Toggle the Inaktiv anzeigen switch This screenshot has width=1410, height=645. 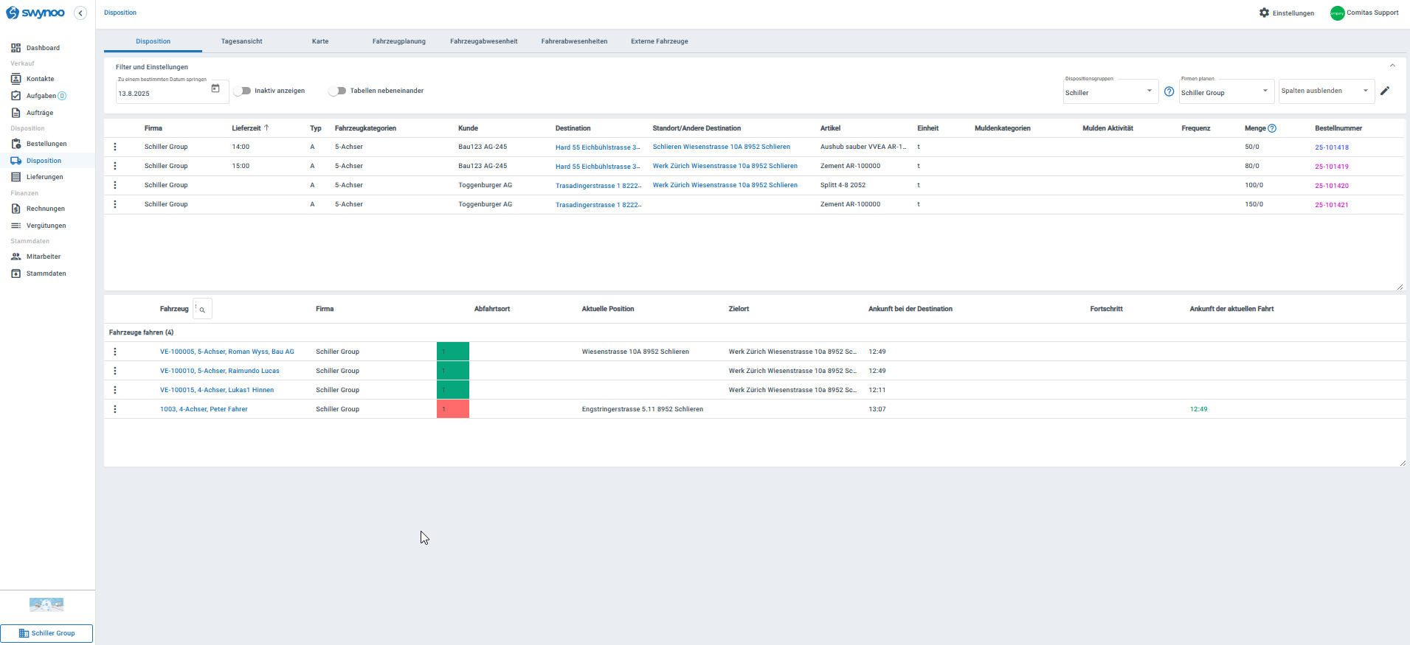click(x=242, y=91)
